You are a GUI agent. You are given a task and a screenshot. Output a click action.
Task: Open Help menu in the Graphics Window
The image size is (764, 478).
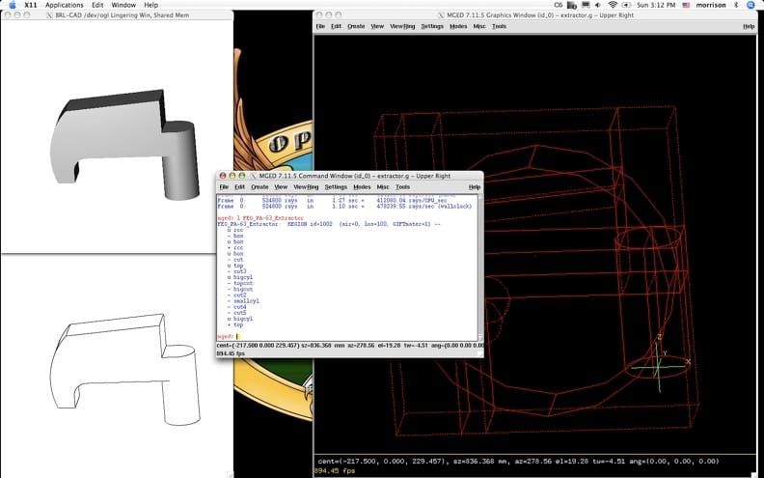(x=749, y=26)
